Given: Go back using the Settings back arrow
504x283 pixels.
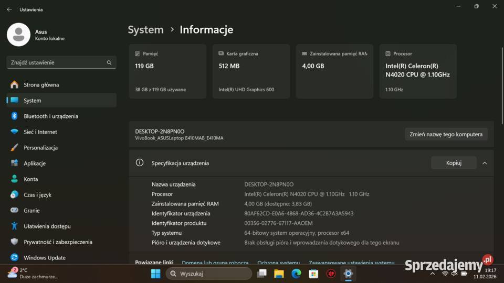Looking at the screenshot, I should pos(9,9).
